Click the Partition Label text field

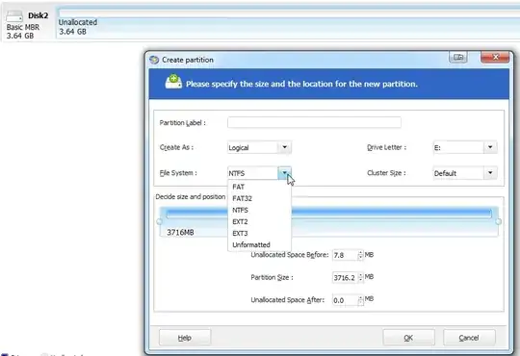click(x=314, y=122)
